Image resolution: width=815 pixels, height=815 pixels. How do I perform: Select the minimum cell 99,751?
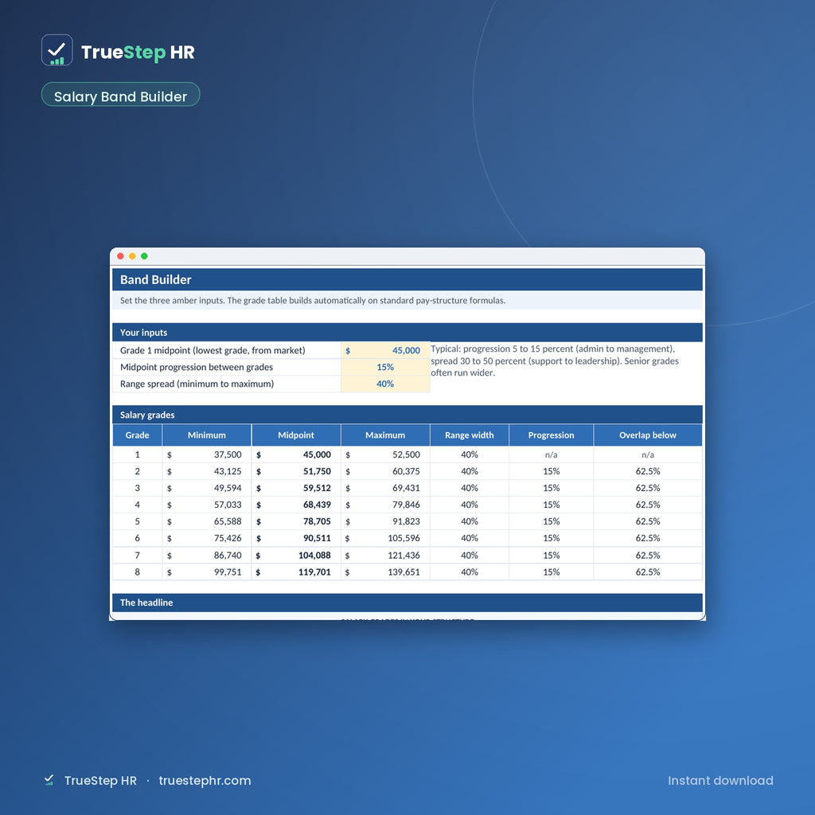pos(207,571)
